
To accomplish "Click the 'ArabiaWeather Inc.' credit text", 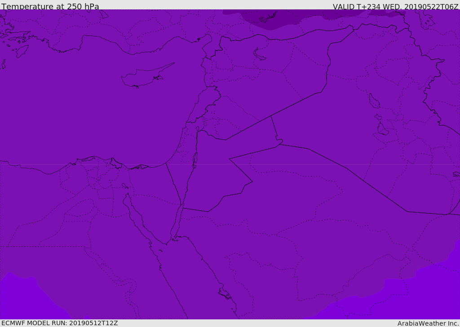I will (428, 323).
